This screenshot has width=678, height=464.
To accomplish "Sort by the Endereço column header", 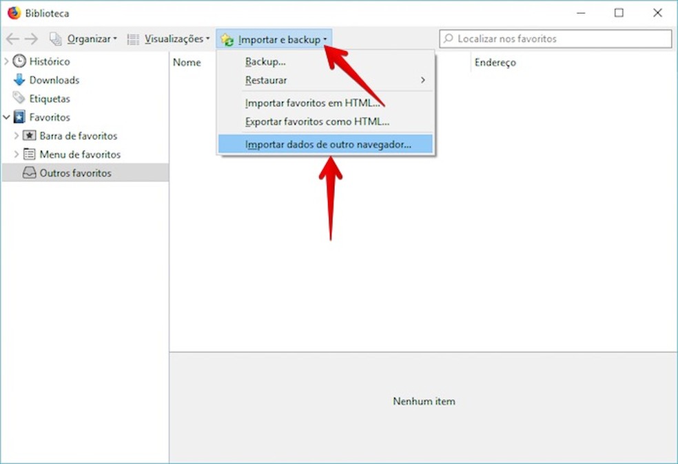I will tap(495, 62).
